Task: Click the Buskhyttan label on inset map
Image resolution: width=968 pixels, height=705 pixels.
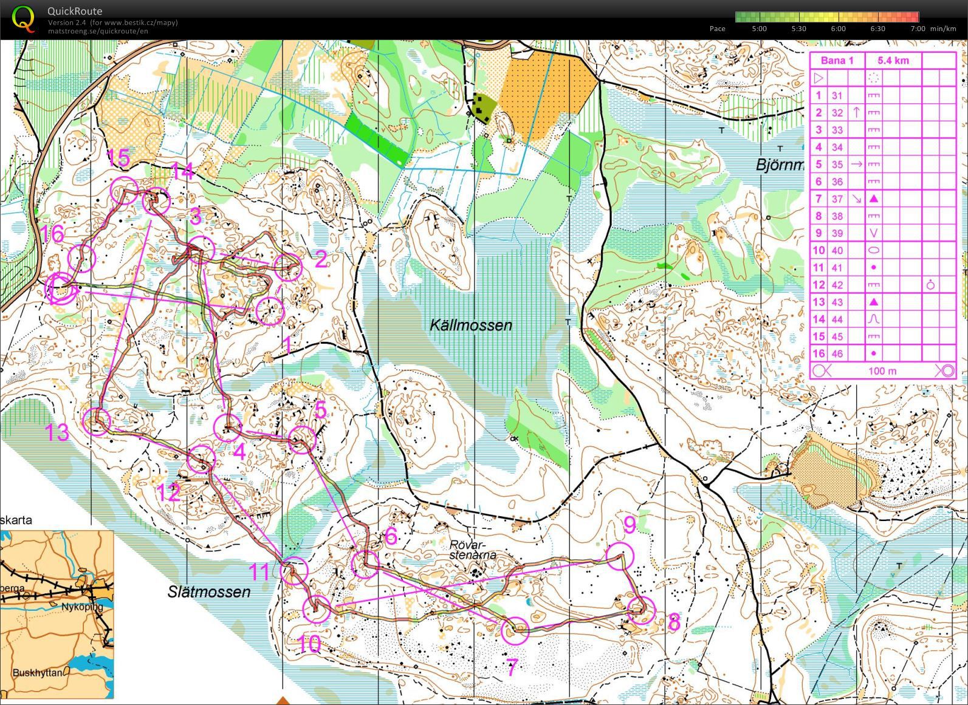Action: [x=38, y=673]
